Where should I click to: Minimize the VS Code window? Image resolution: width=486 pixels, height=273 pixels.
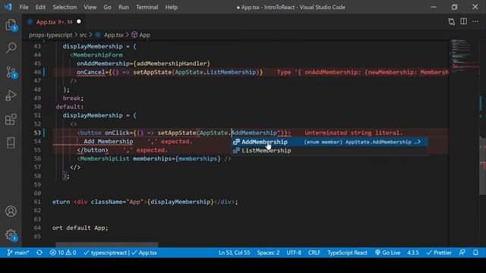[434, 7]
